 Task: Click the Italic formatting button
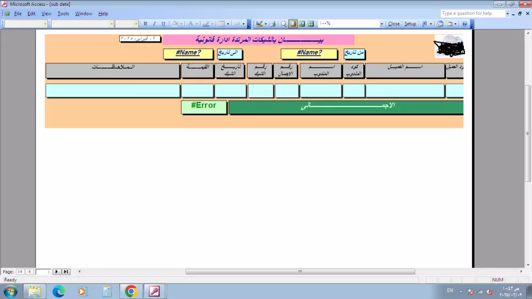[154, 24]
